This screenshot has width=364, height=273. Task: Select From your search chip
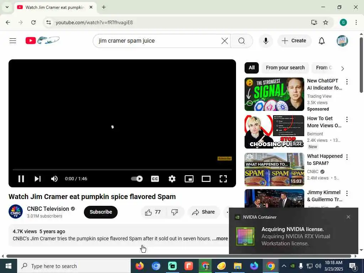click(x=285, y=68)
